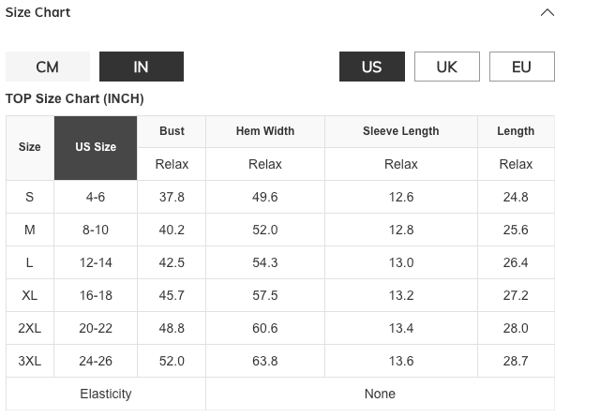Switch measurement units to CM
The image size is (600, 417).
[x=47, y=67]
